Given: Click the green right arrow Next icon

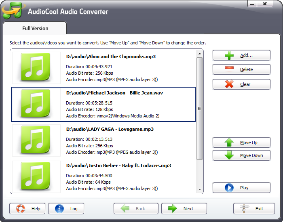Looking at the screenshot, I should (x=173, y=209).
